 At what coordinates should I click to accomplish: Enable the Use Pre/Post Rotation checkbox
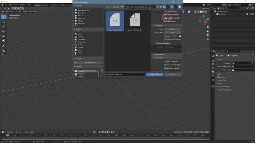pos(165,39)
